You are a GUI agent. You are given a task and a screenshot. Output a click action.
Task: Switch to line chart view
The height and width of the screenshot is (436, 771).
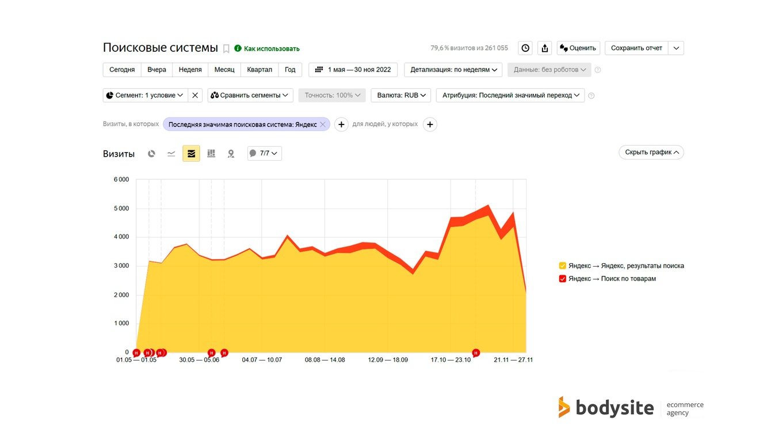[171, 154]
